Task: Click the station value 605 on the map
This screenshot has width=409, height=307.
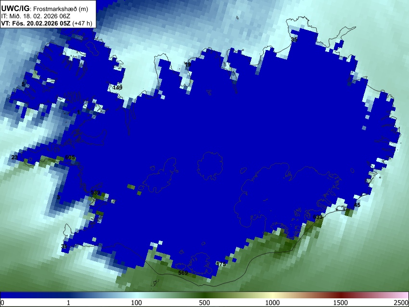Action: (70, 157)
